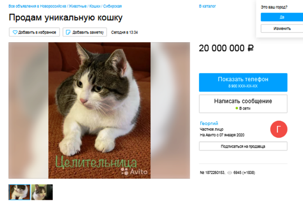The image size is (303, 202).
Task: Click the Показать телефон button
Action: click(x=243, y=82)
